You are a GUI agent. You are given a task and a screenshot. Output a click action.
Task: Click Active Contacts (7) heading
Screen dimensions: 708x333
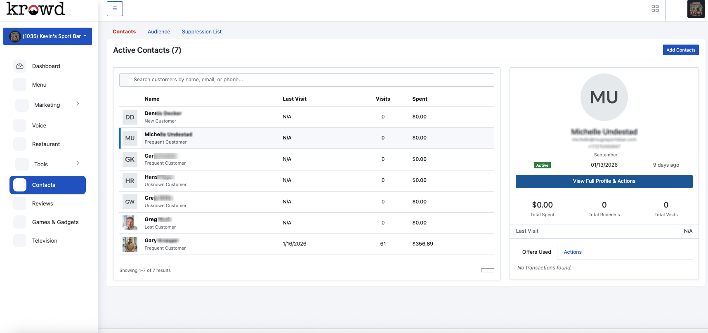[147, 50]
